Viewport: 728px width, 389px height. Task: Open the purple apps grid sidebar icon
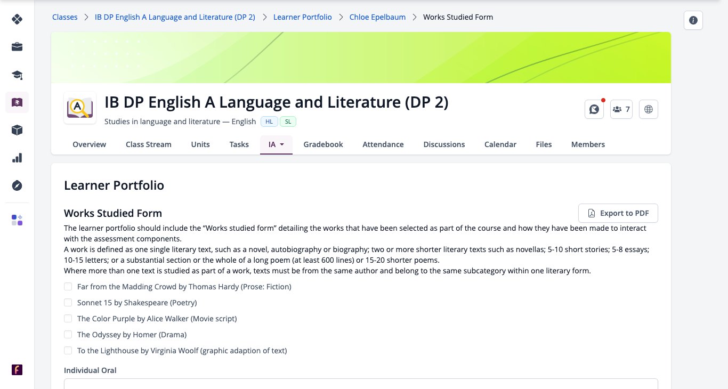click(x=17, y=220)
